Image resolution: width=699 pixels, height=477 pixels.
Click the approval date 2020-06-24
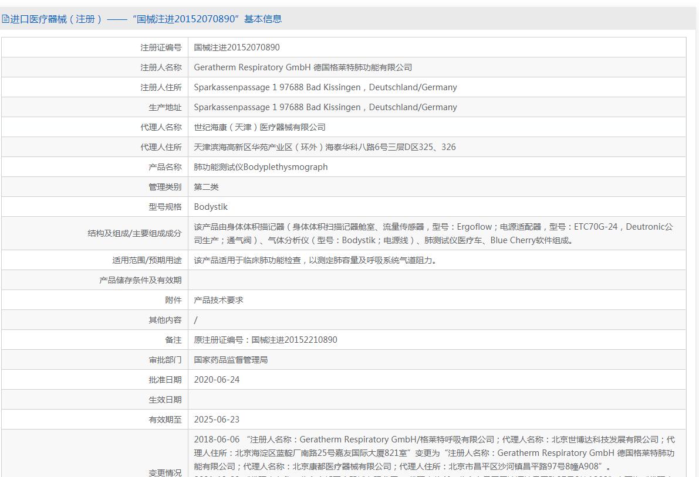[217, 380]
